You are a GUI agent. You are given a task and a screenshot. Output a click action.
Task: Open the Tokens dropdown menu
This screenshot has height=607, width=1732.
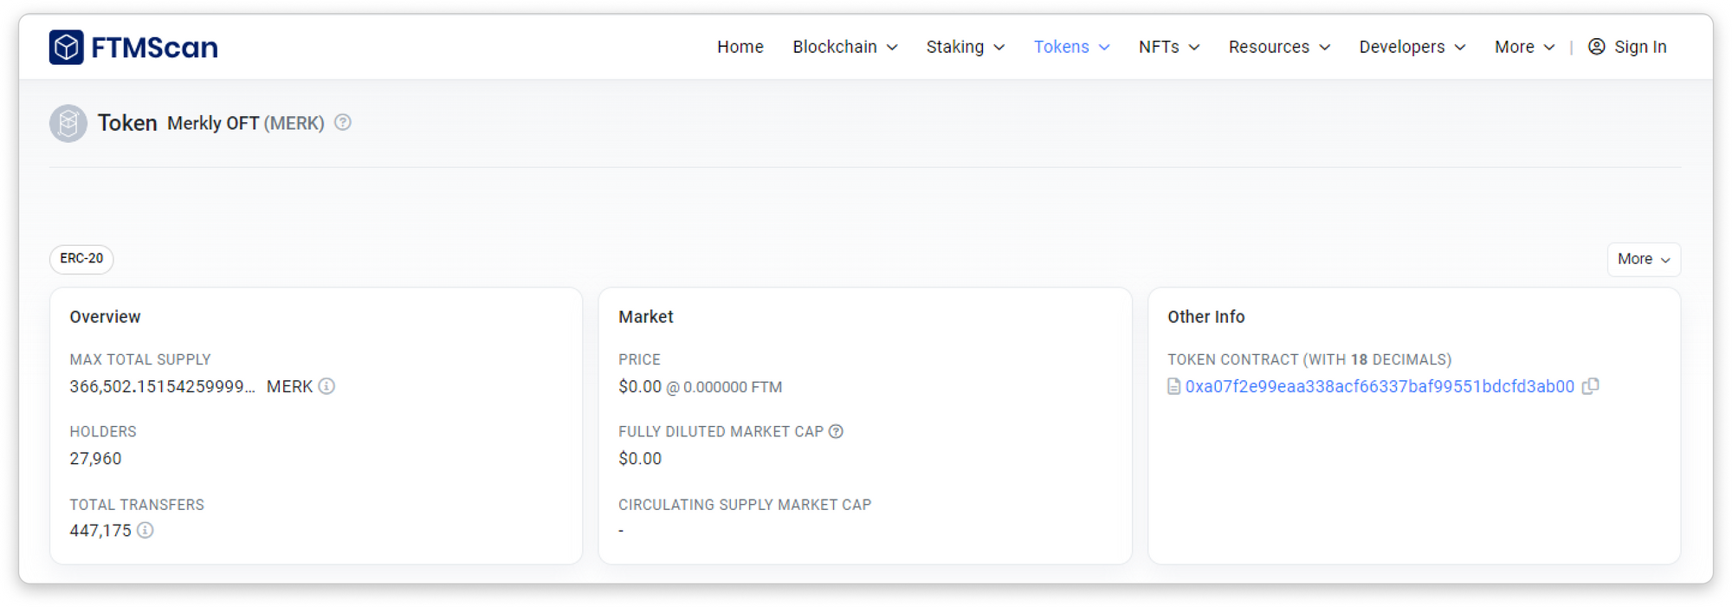pos(1072,47)
